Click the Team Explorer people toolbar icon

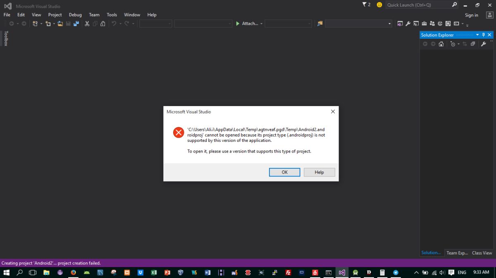coord(432,24)
